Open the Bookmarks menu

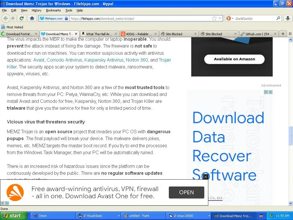[54, 10]
